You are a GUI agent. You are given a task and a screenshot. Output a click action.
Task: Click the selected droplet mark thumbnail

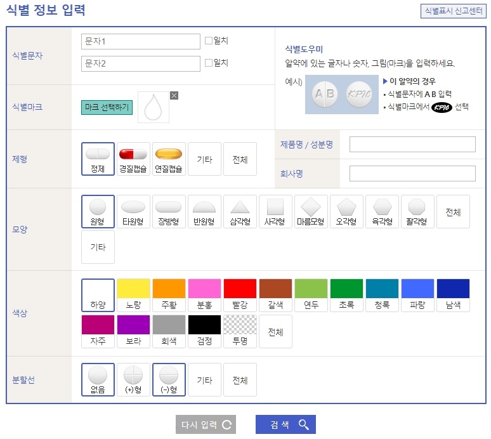click(x=154, y=107)
